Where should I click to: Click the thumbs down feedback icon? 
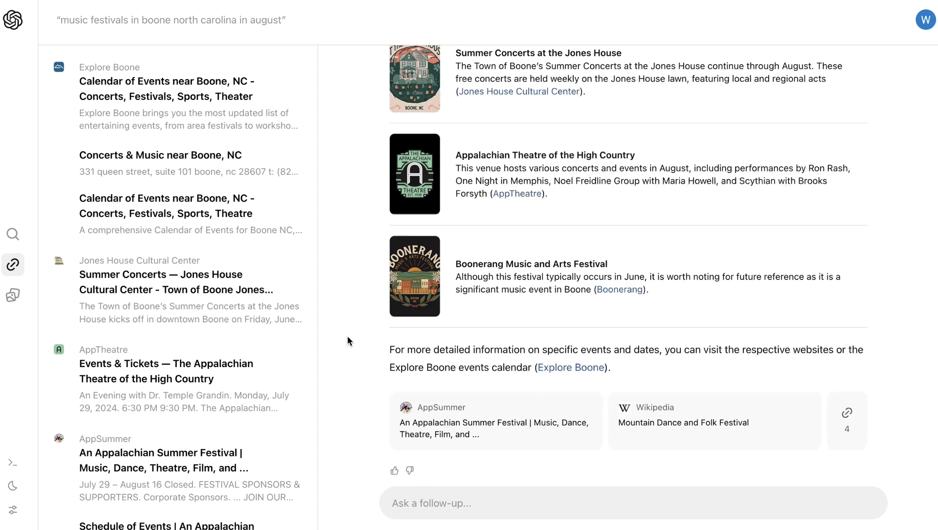[410, 471]
